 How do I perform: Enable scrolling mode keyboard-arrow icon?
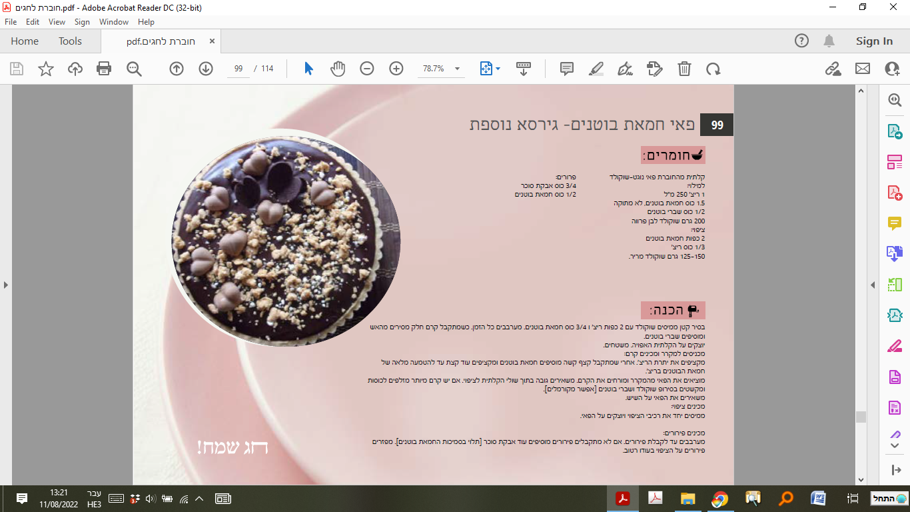523,69
